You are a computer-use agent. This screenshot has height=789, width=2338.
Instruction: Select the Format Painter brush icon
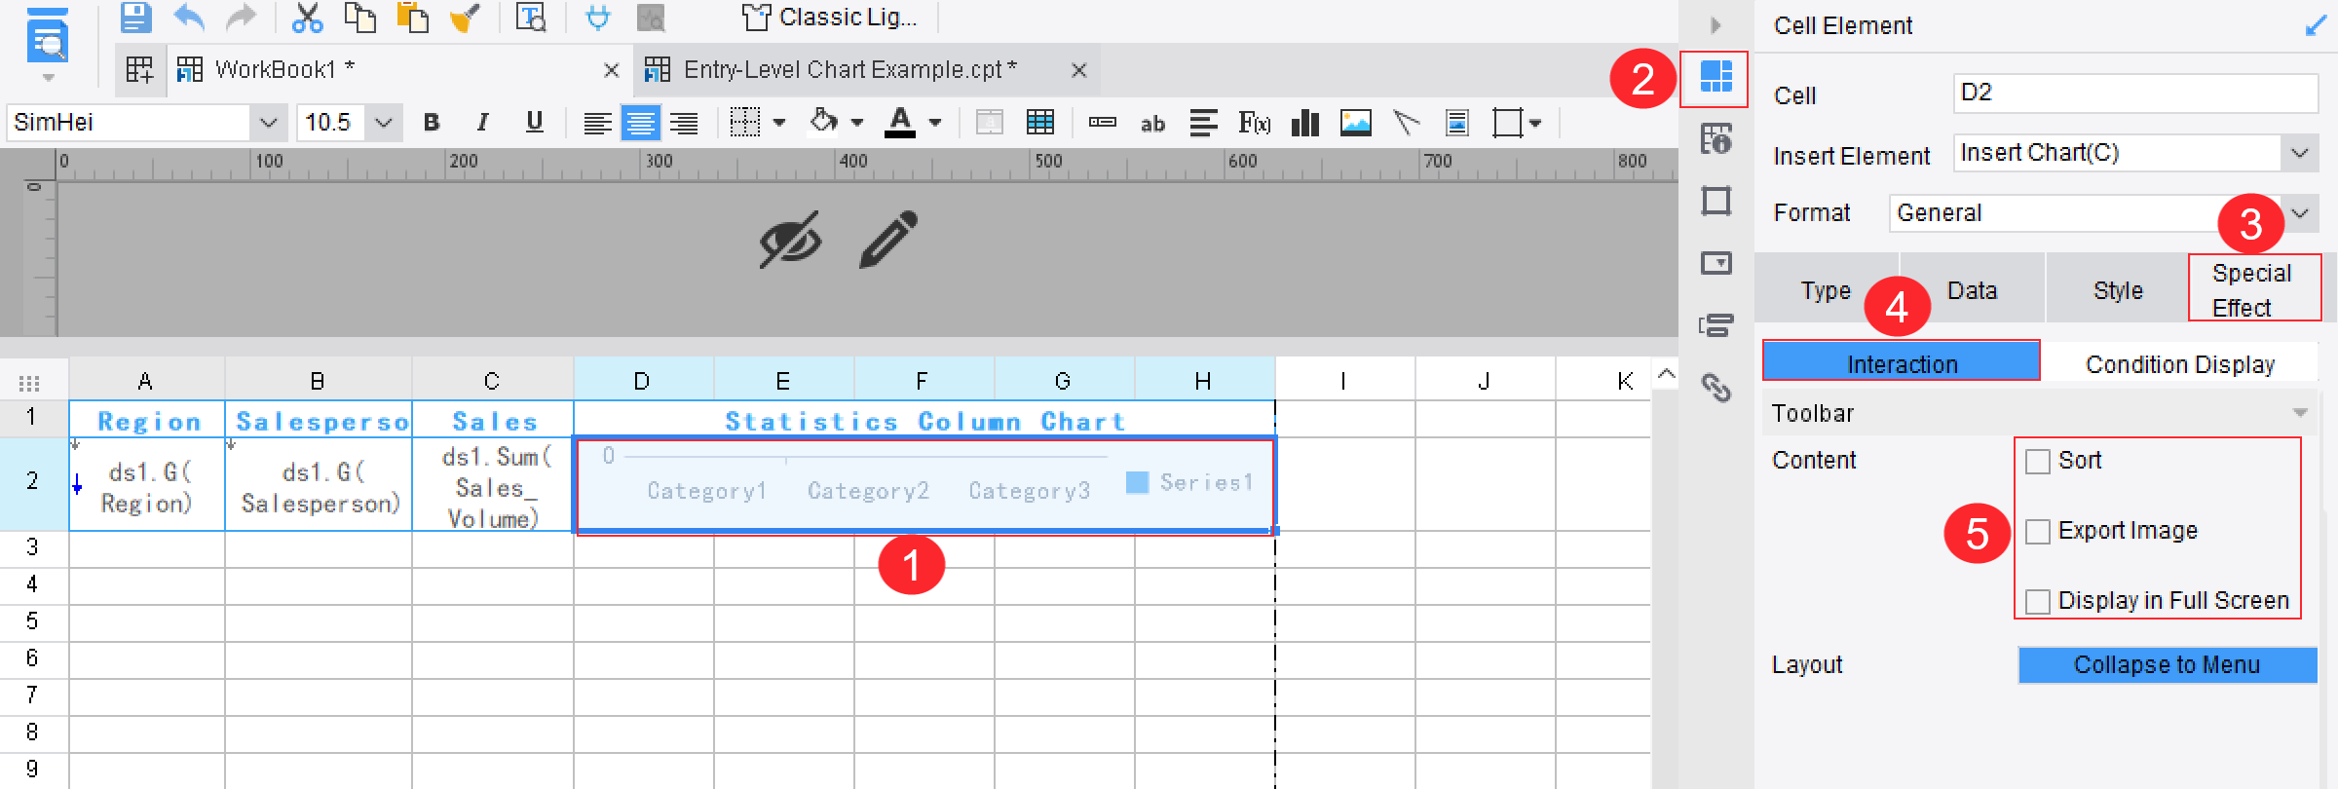[466, 18]
